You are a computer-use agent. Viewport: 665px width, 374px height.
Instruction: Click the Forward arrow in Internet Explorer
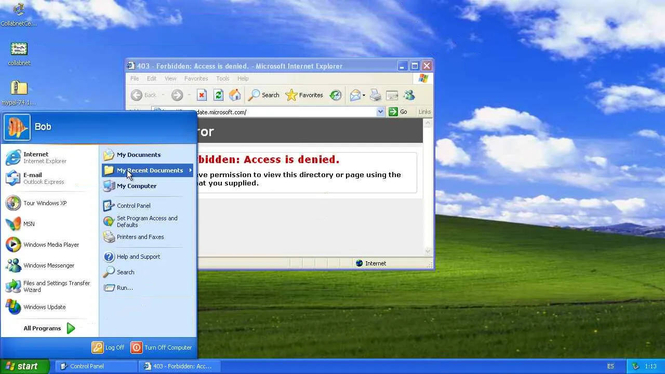click(x=177, y=95)
